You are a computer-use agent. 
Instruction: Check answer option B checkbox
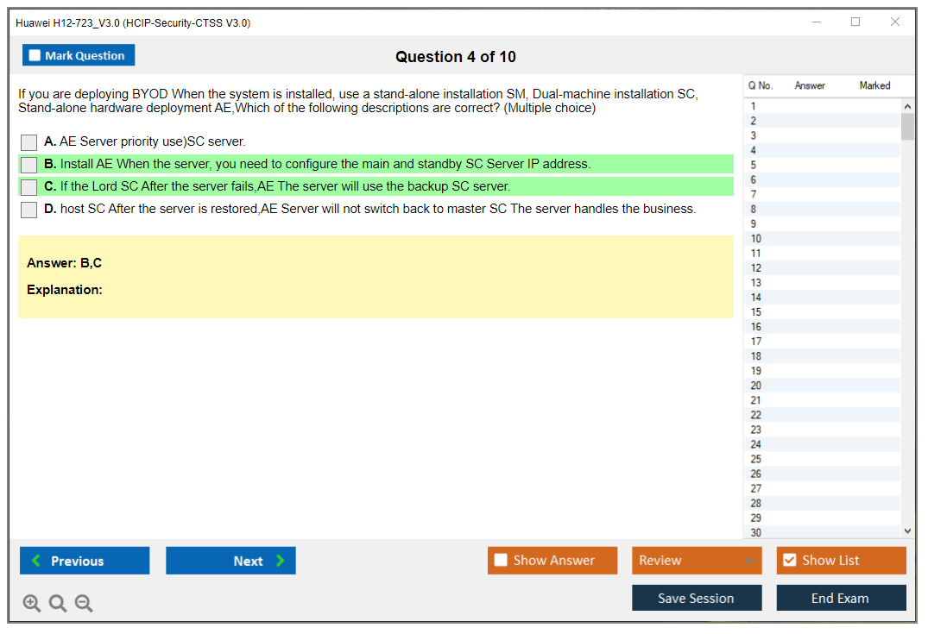pyautogui.click(x=28, y=165)
